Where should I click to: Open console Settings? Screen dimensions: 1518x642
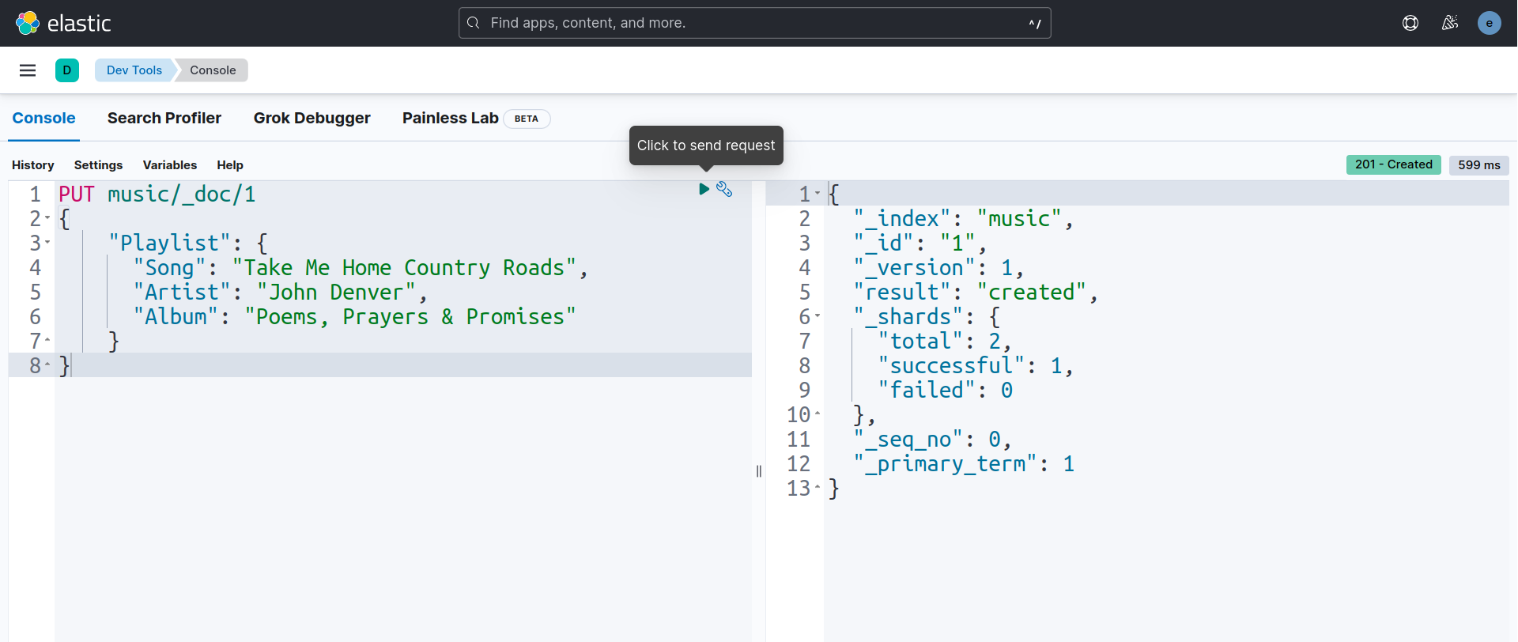point(98,165)
